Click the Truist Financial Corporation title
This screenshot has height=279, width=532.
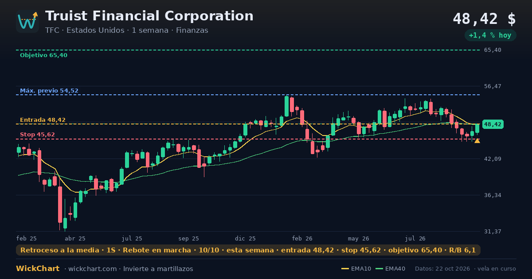149,16
